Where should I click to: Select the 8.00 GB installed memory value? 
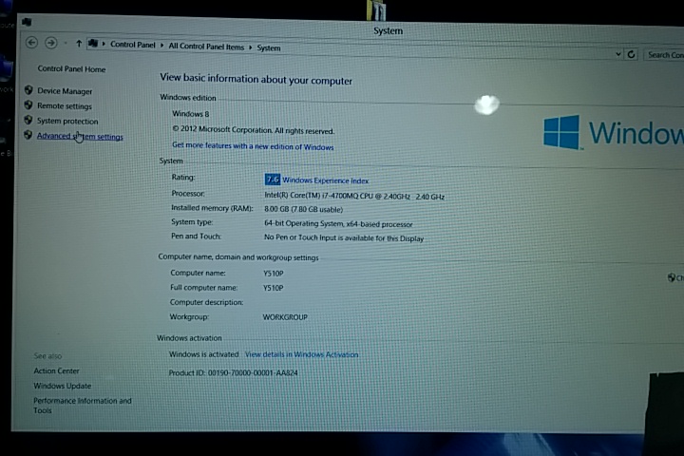point(303,209)
